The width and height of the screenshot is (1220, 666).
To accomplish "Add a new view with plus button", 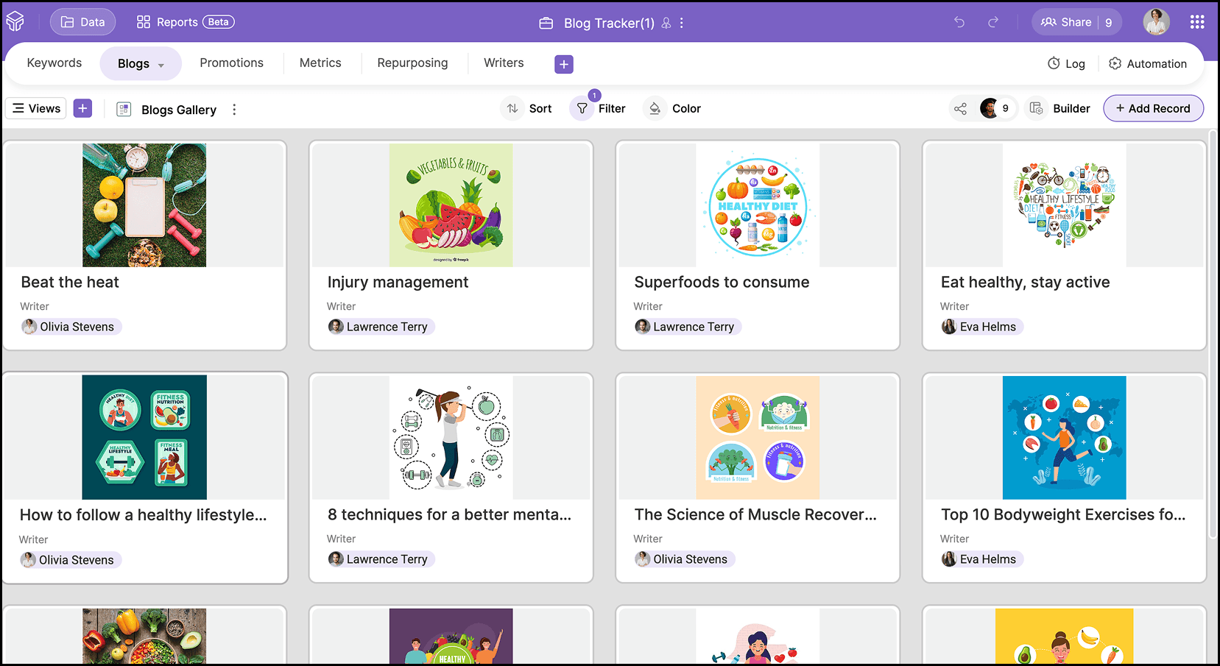I will [82, 108].
